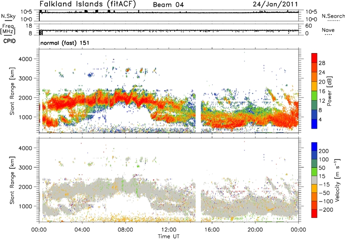Select the '1000' tick in the power panel

25,117
